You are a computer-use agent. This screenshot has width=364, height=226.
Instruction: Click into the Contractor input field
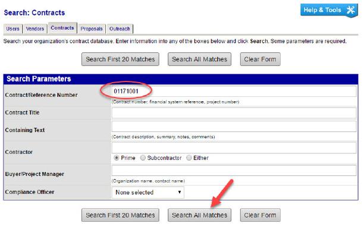(x=234, y=148)
